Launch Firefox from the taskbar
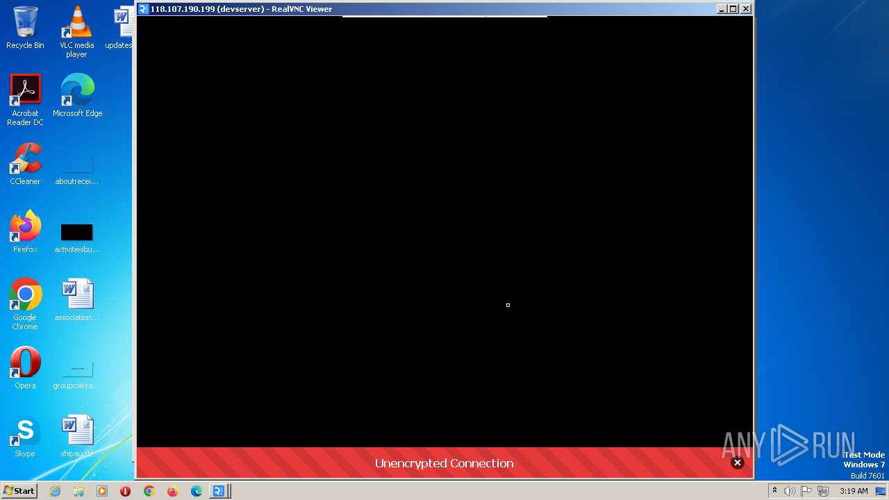 pos(172,491)
